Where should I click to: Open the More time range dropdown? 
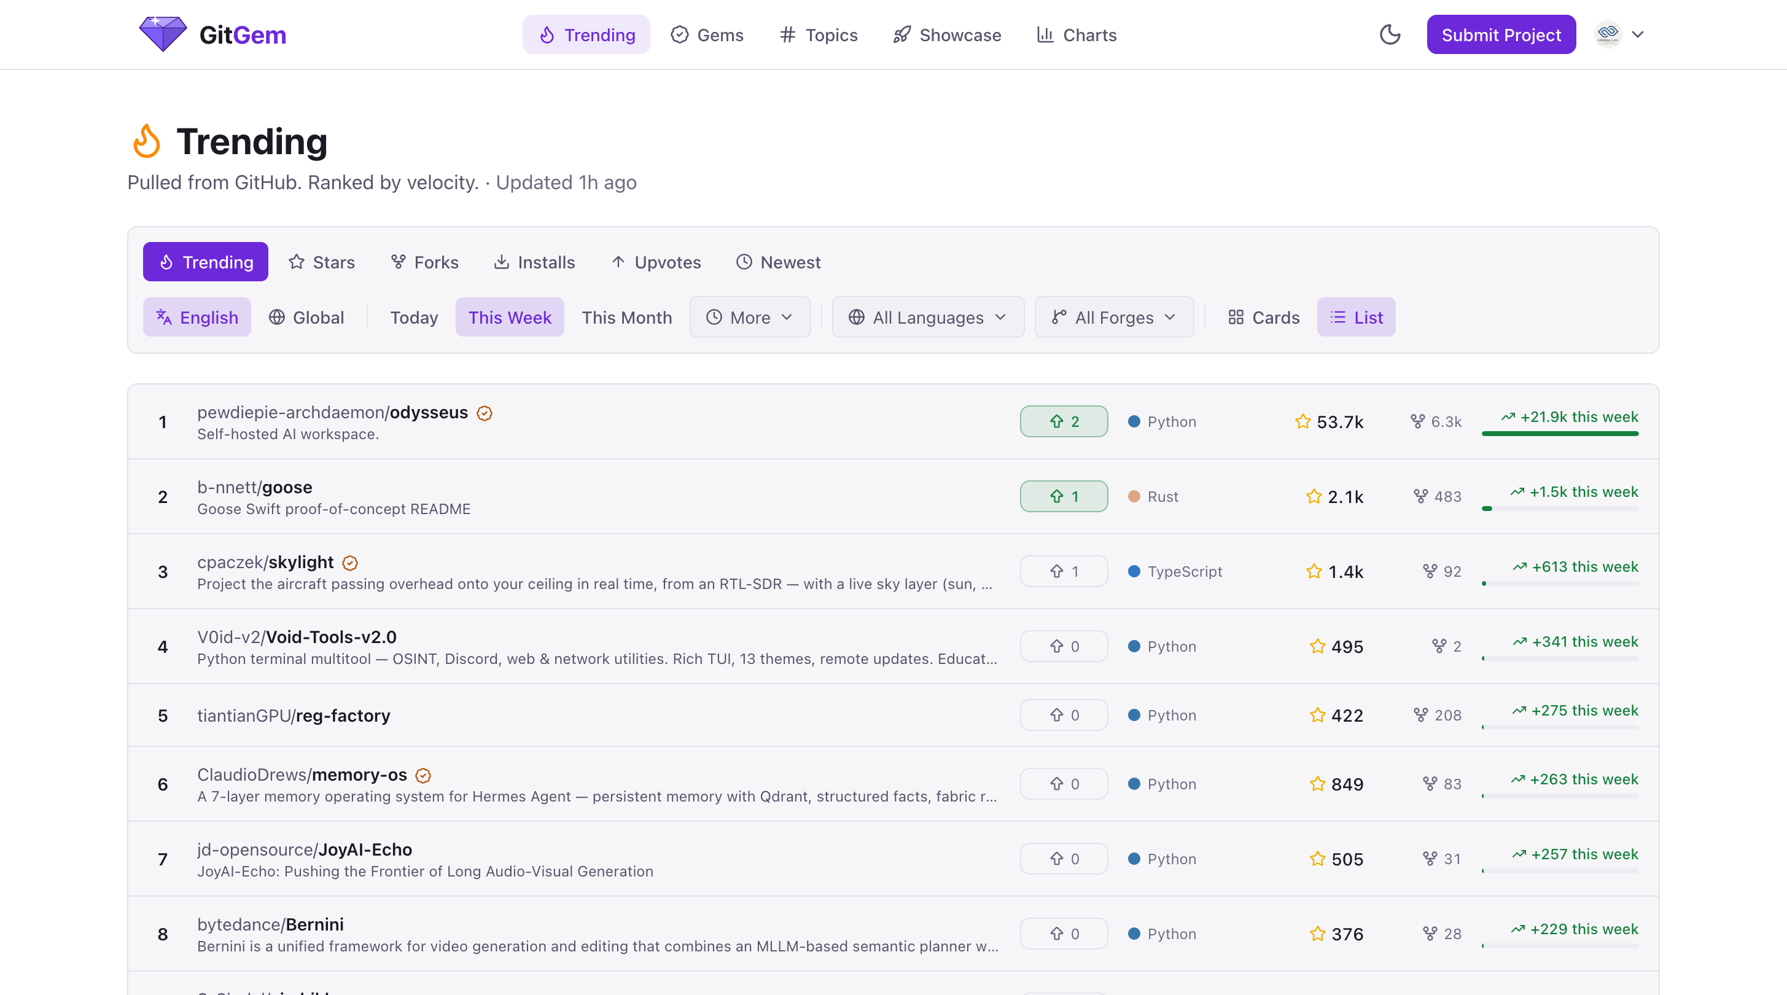coord(750,317)
